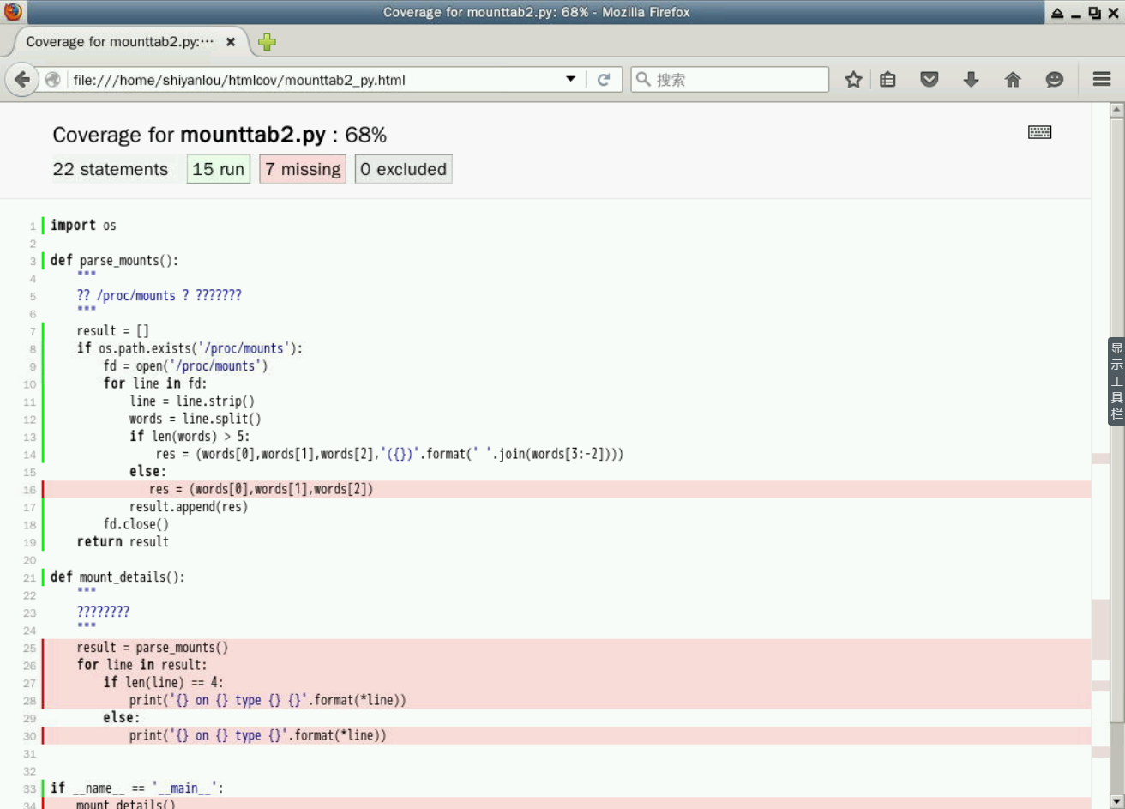Click the 'if __name__ == '__main__':' line
Screen dimensions: 1125x809
click(x=137, y=788)
